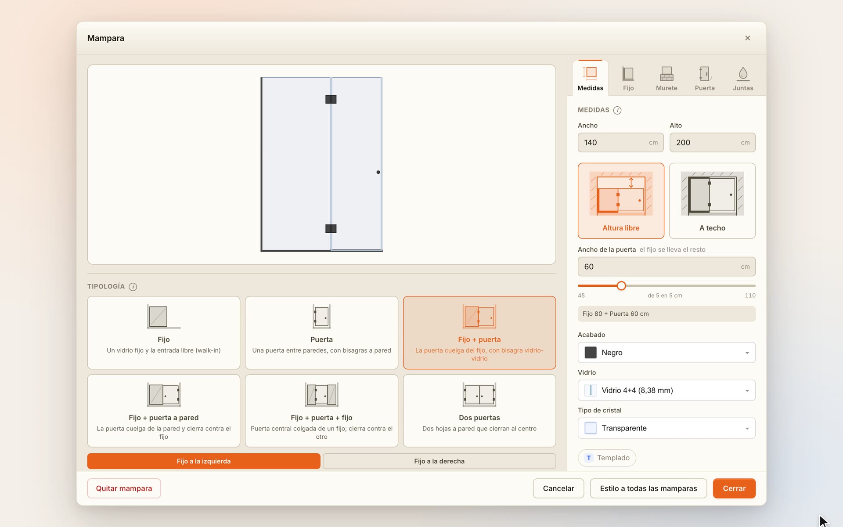Click the Ancho de la puerta field
Viewport: 843px width, 527px height.
(666, 267)
